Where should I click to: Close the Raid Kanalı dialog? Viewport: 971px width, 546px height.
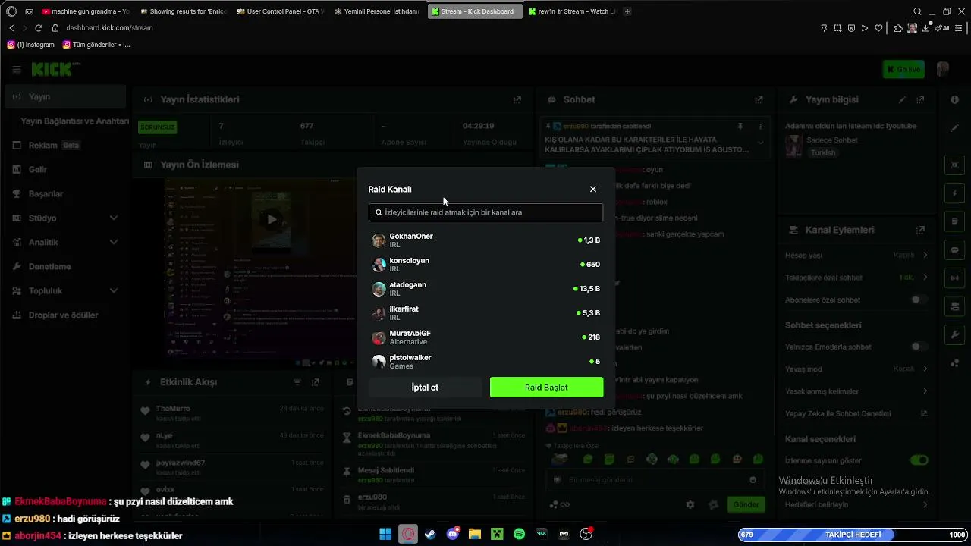coord(593,190)
